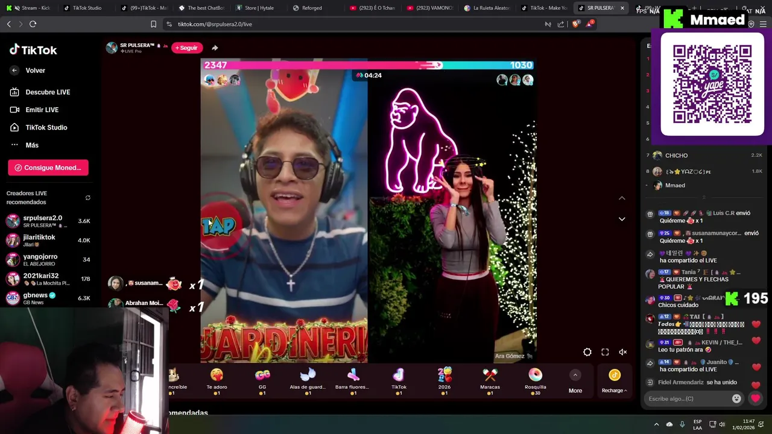
Task: Send the GG gift
Action: pos(262,382)
